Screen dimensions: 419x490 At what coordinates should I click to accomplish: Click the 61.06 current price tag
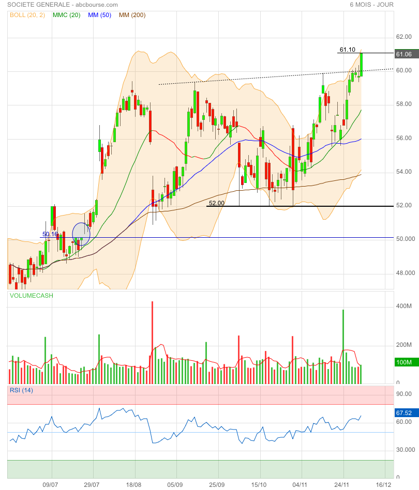pos(407,54)
